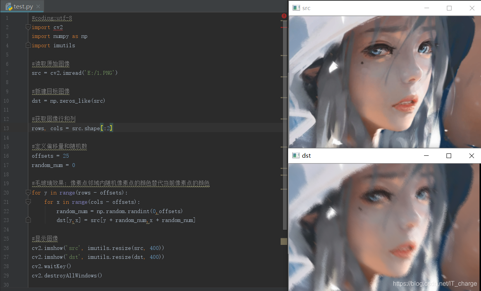This screenshot has width=481, height=291.
Task: Minimize the dst window
Action: [x=426, y=155]
